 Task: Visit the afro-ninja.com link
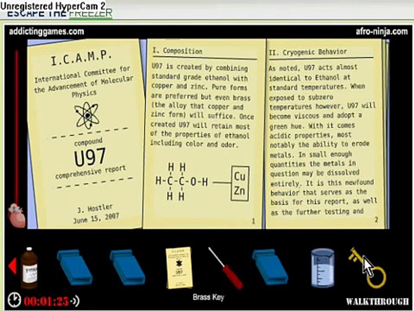pos(382,31)
